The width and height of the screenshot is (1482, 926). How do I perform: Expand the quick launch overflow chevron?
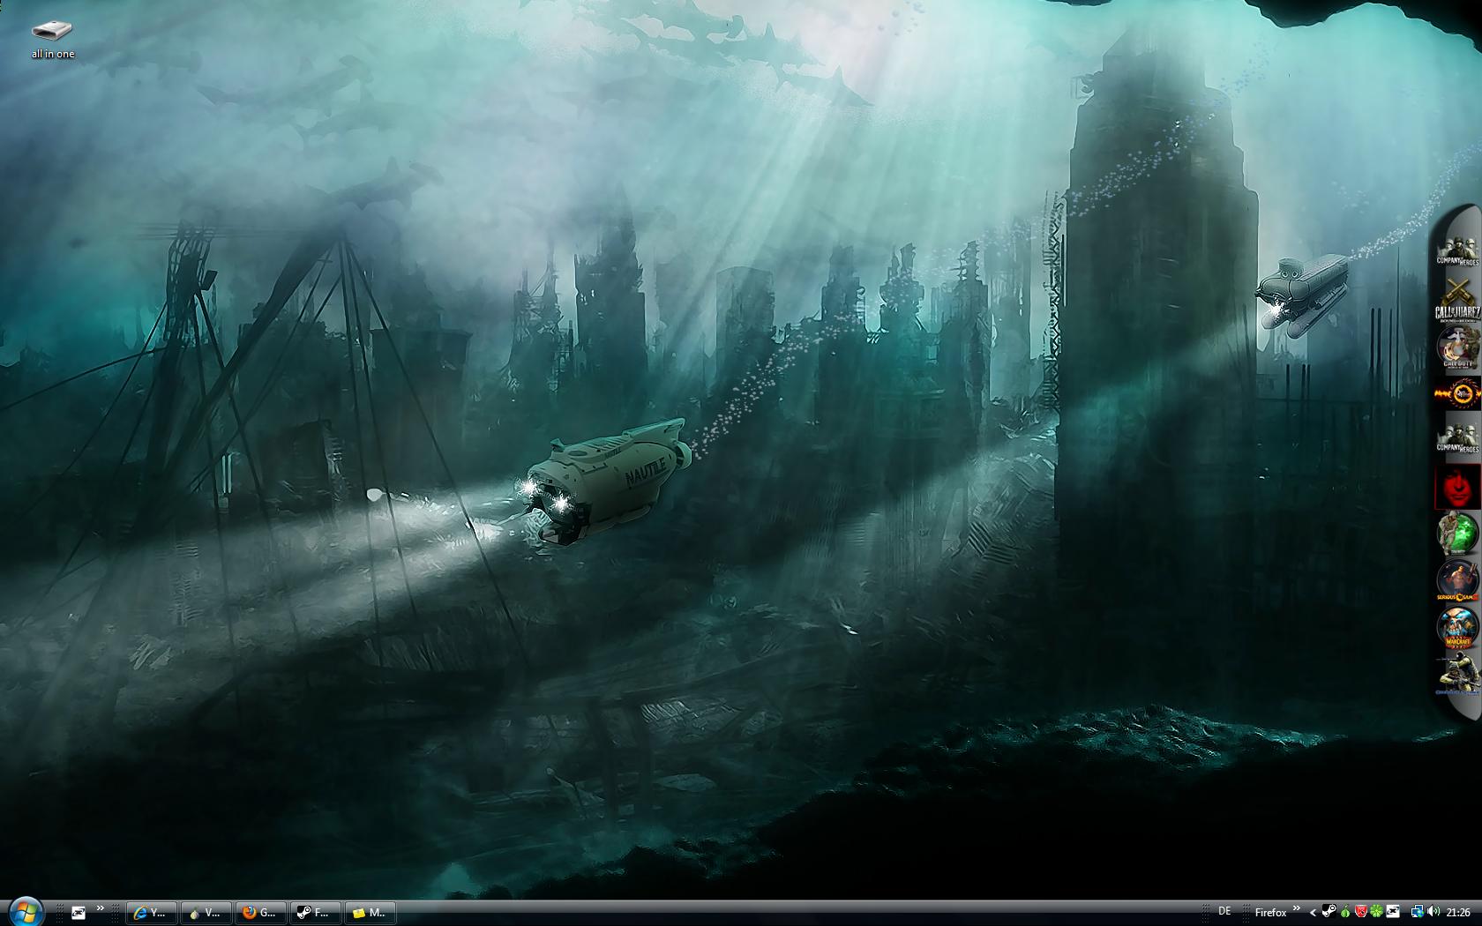pyautogui.click(x=101, y=908)
